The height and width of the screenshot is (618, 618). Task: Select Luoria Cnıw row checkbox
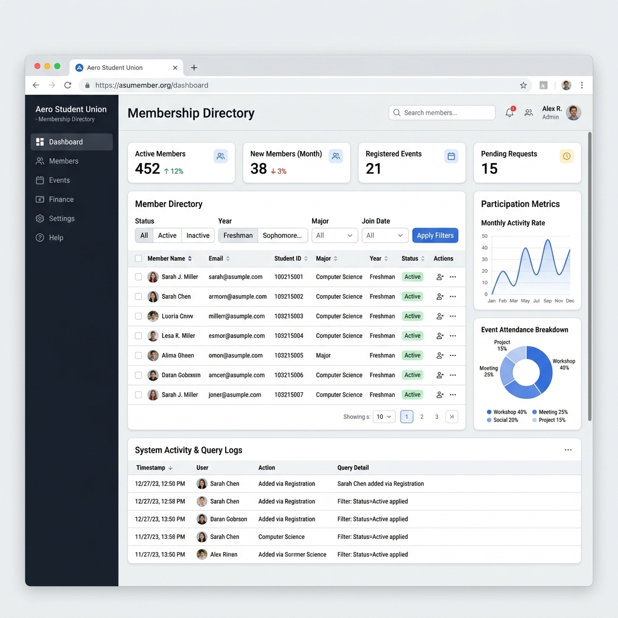click(138, 316)
